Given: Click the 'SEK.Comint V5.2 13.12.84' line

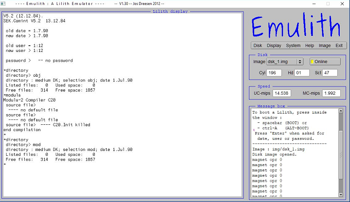Looking at the screenshot, I should (35, 21).
